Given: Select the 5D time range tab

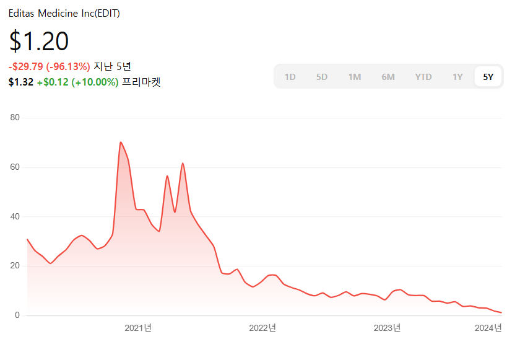Looking at the screenshot, I should click(322, 77).
